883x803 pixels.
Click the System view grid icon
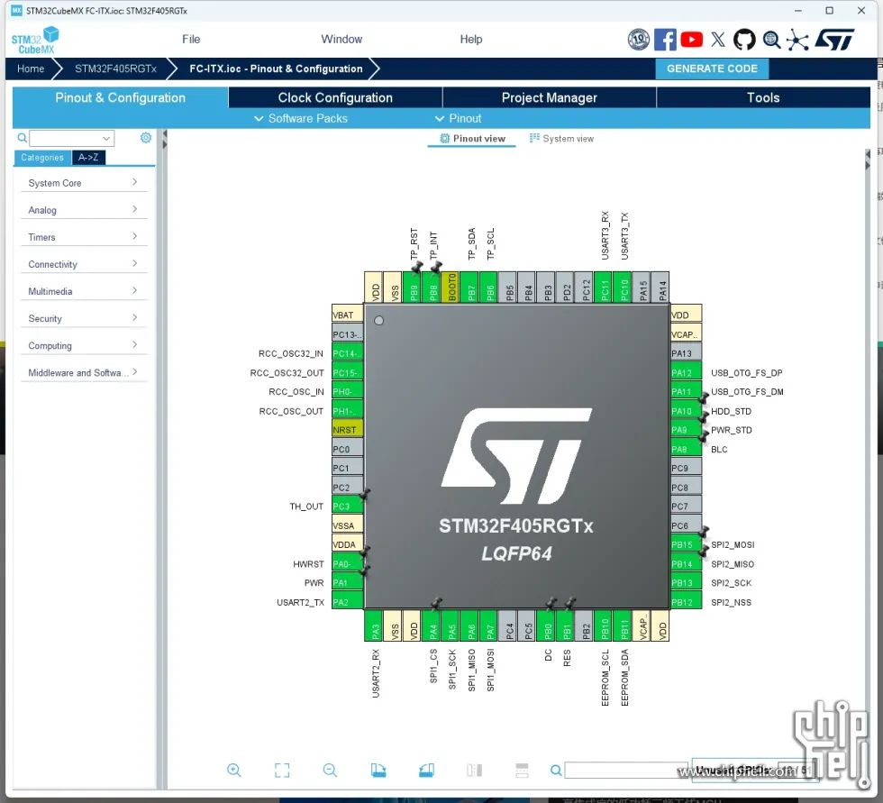click(x=534, y=138)
